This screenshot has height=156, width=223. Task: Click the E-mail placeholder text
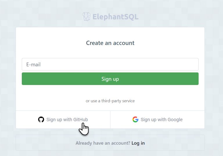(33, 64)
